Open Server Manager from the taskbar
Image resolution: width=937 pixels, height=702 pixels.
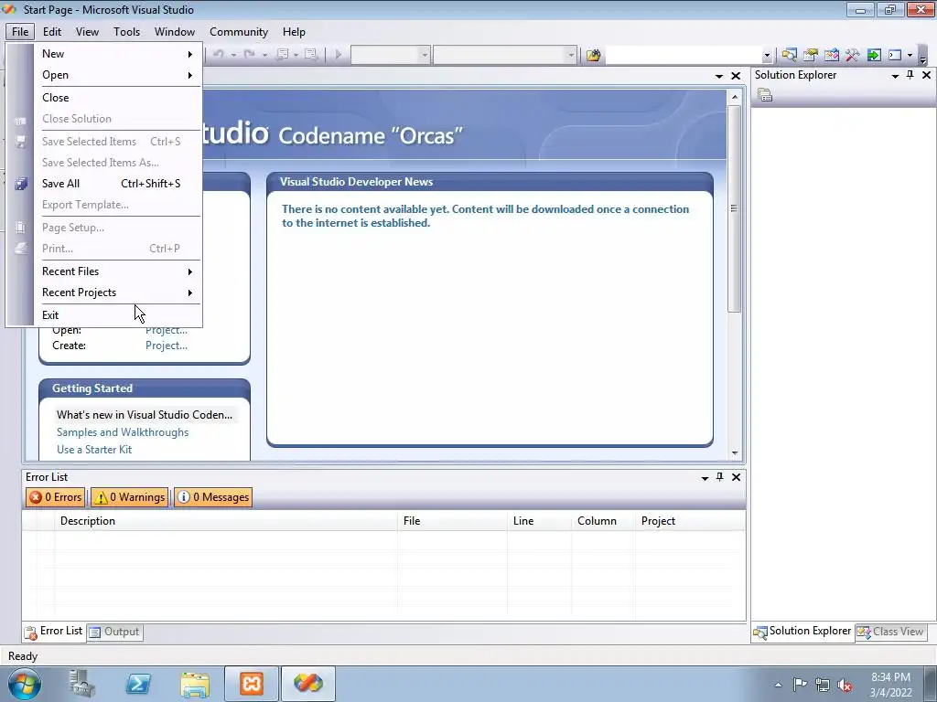coord(81,684)
